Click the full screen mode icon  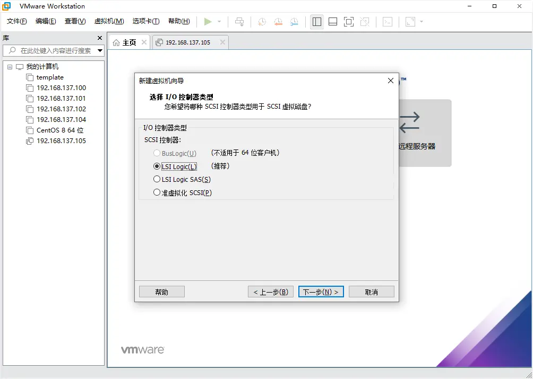tap(348, 22)
